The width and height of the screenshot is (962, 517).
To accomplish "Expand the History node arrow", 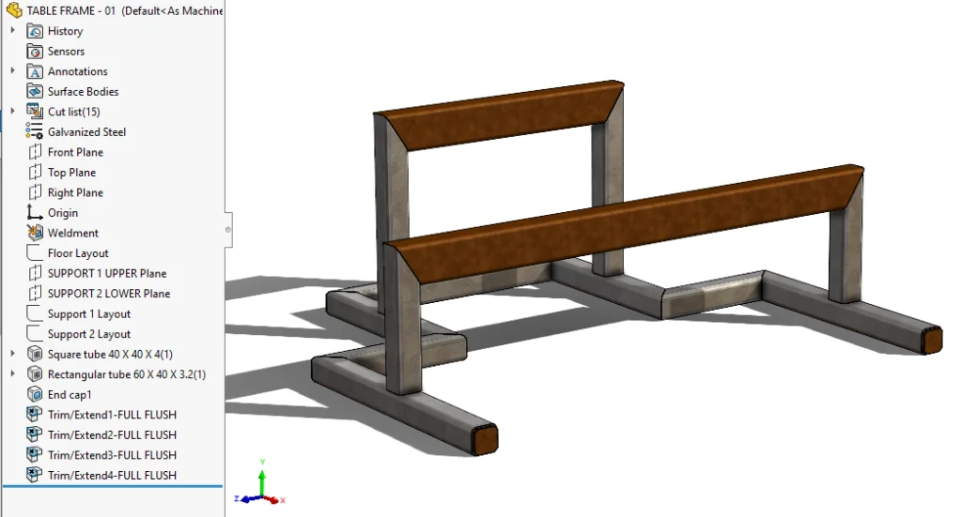I will (x=13, y=30).
